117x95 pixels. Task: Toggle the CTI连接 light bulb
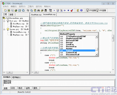87,10
